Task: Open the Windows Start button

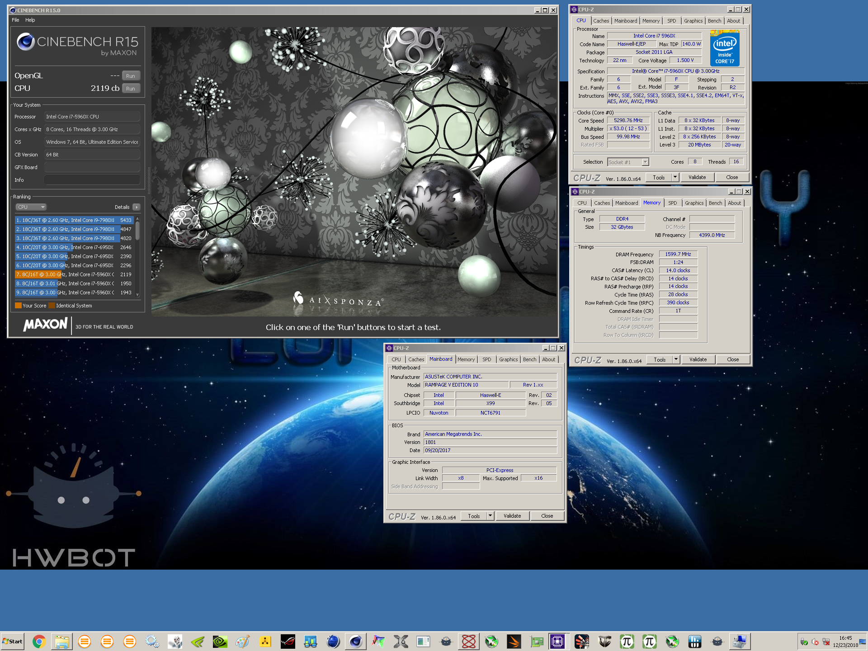Action: pyautogui.click(x=13, y=641)
